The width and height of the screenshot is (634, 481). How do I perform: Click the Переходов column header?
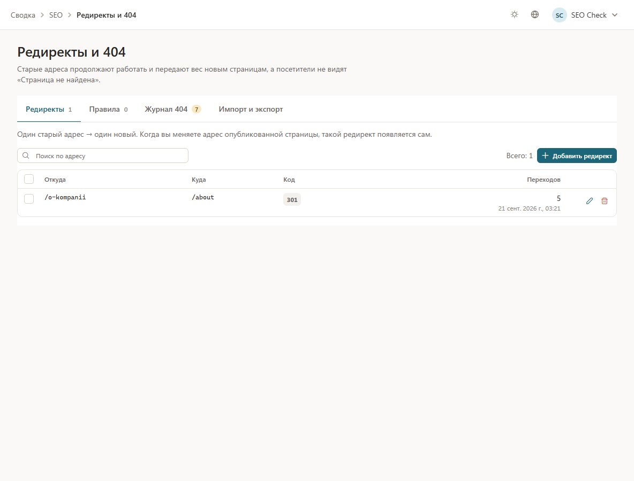point(544,180)
